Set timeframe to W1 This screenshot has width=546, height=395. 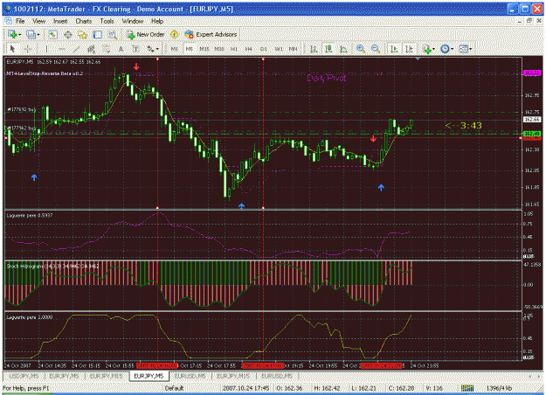[x=279, y=49]
